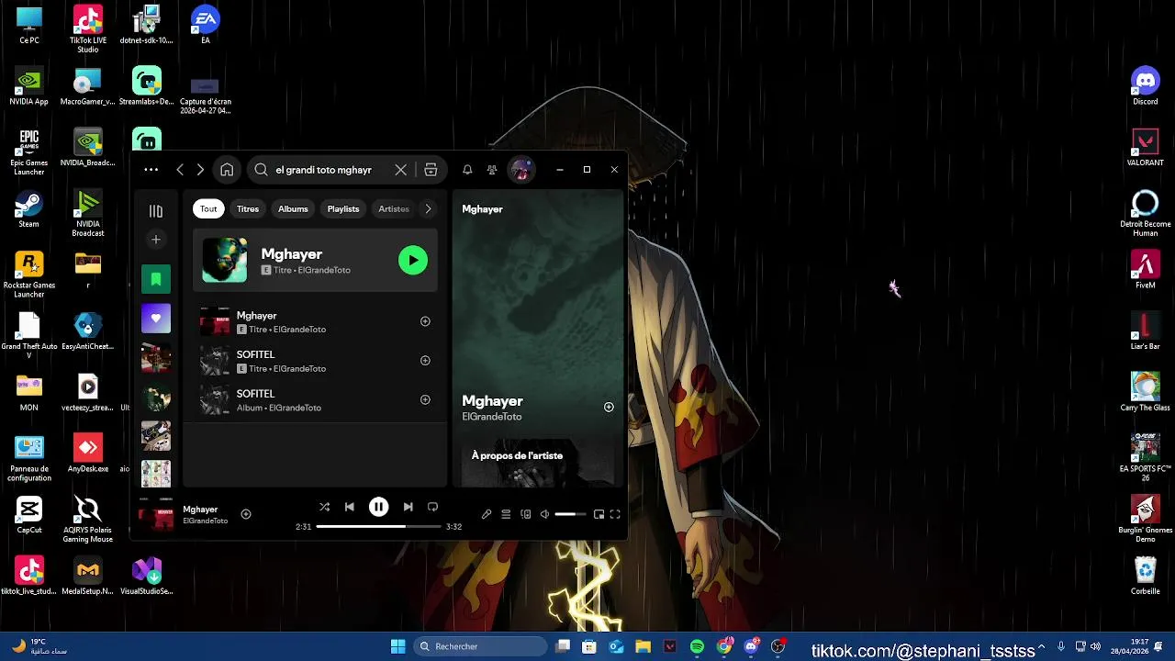Viewport: 1175px width, 661px height.
Task: Open the user profile avatar menu
Action: coord(521,170)
